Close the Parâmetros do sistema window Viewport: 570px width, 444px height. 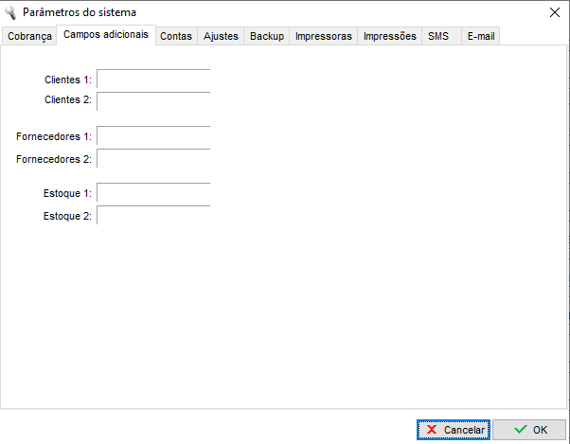pyautogui.click(x=554, y=12)
